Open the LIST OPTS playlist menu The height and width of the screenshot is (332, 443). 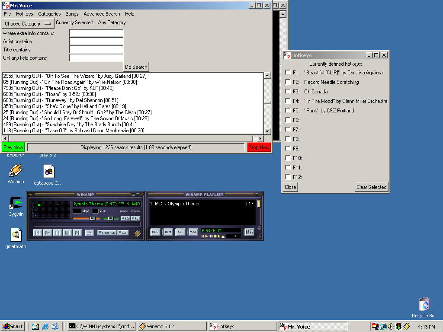pyautogui.click(x=249, y=232)
